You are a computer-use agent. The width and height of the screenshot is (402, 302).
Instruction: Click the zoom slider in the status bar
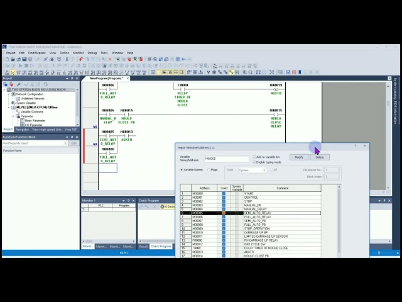(x=379, y=253)
